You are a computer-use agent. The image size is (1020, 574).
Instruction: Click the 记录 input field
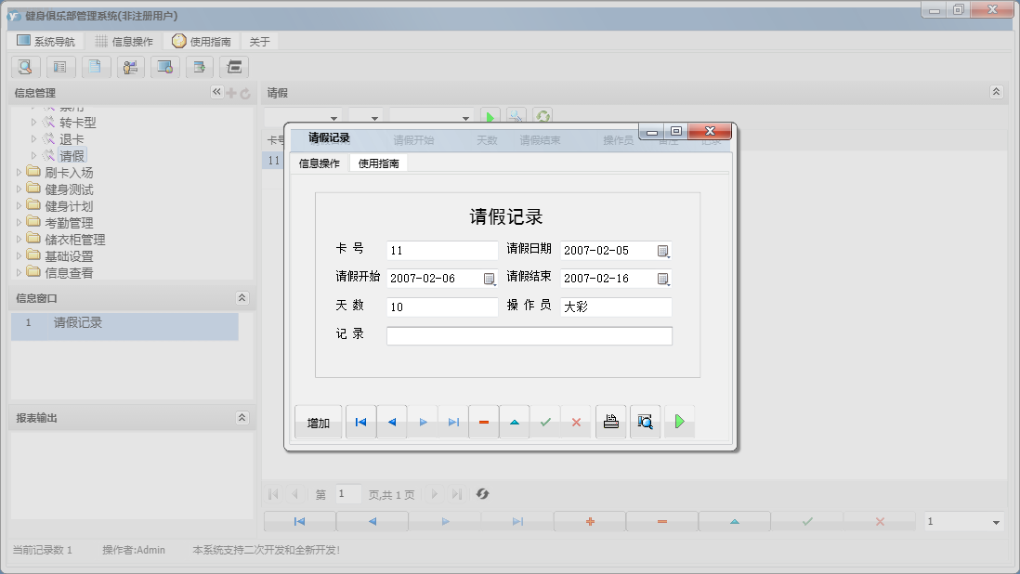pos(530,335)
